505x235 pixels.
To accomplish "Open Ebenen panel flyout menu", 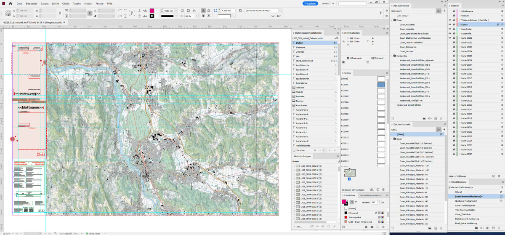I will pos(503,5).
